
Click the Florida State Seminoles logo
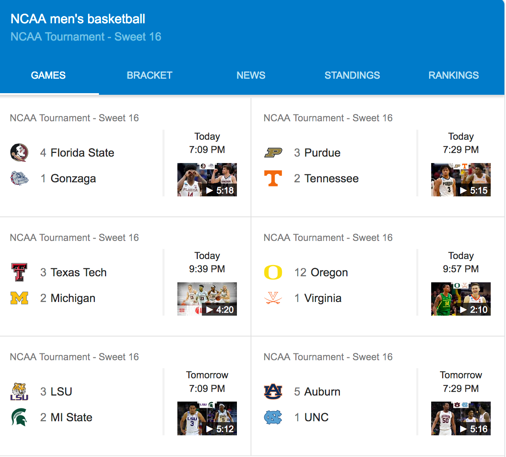19,153
